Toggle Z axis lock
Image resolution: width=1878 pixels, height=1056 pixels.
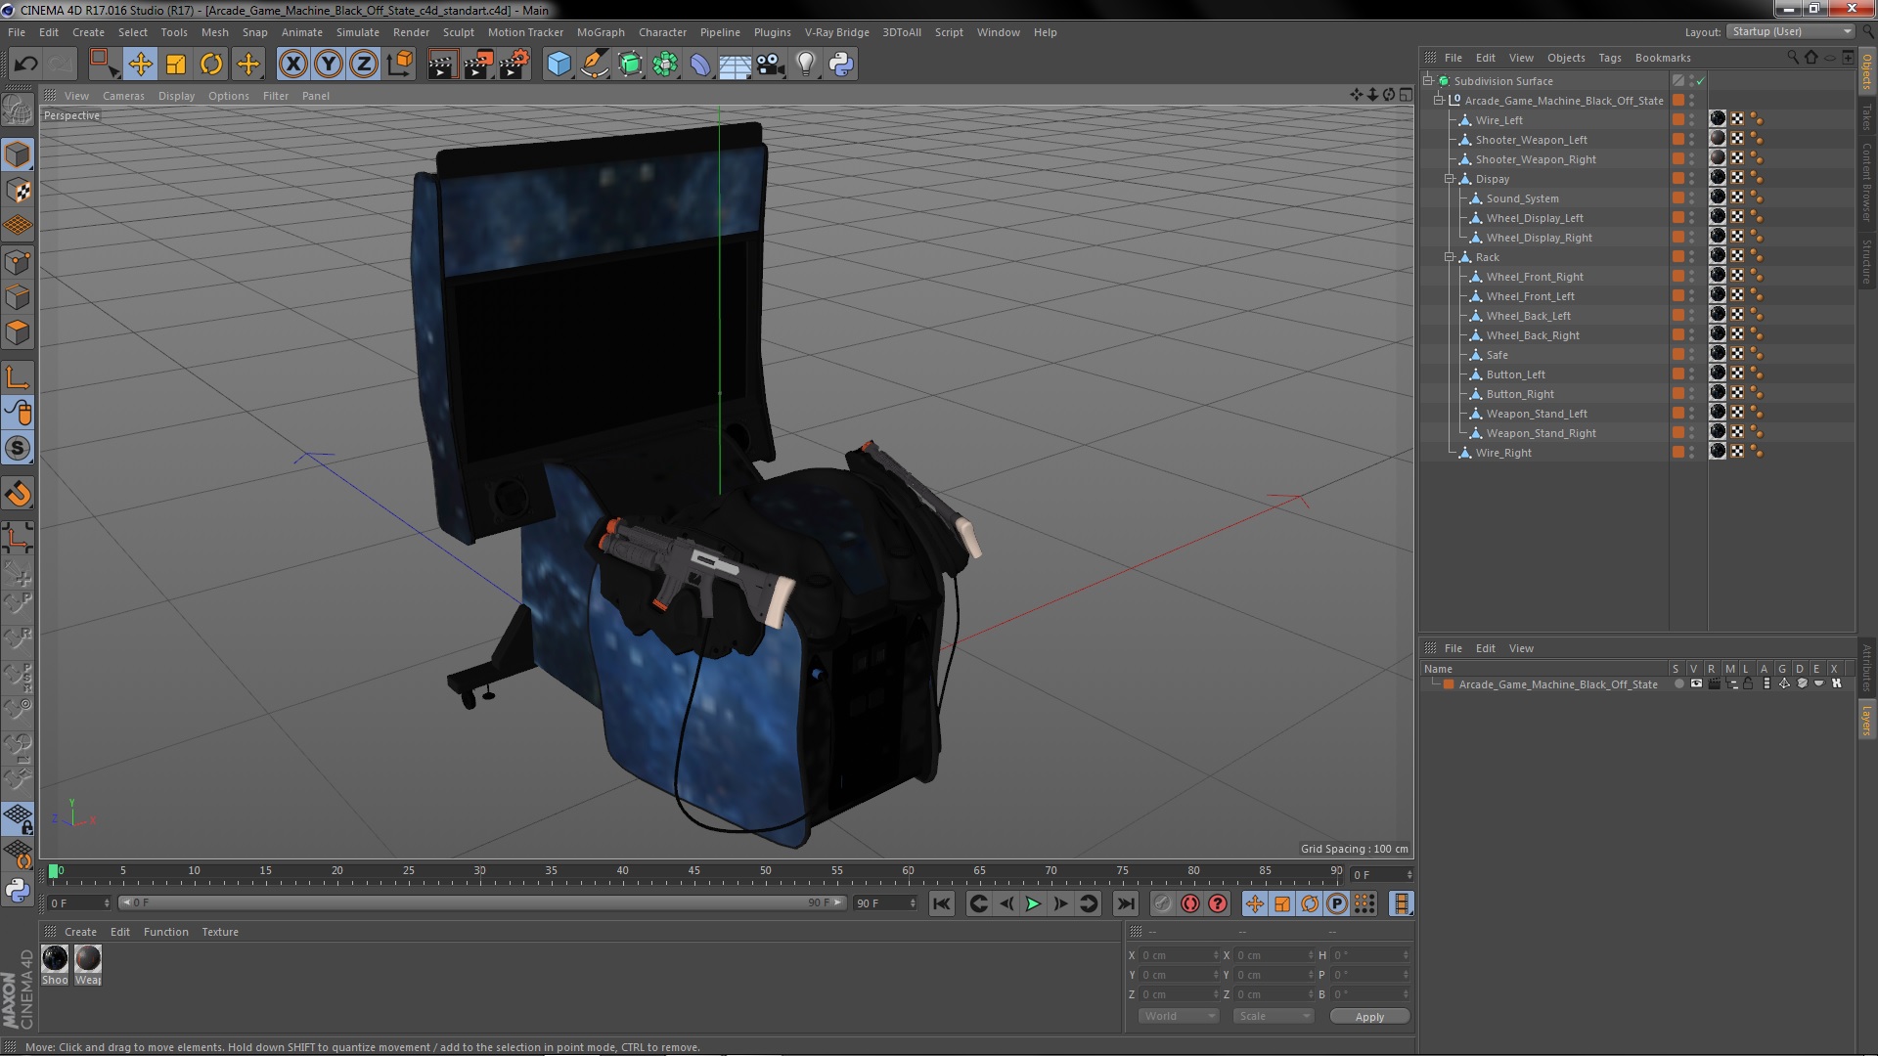tap(363, 65)
